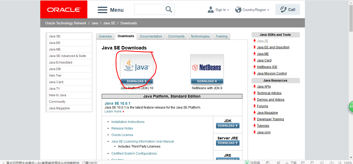Open the Training tab
Viewport: 353px width, 164px height.
coord(221,36)
